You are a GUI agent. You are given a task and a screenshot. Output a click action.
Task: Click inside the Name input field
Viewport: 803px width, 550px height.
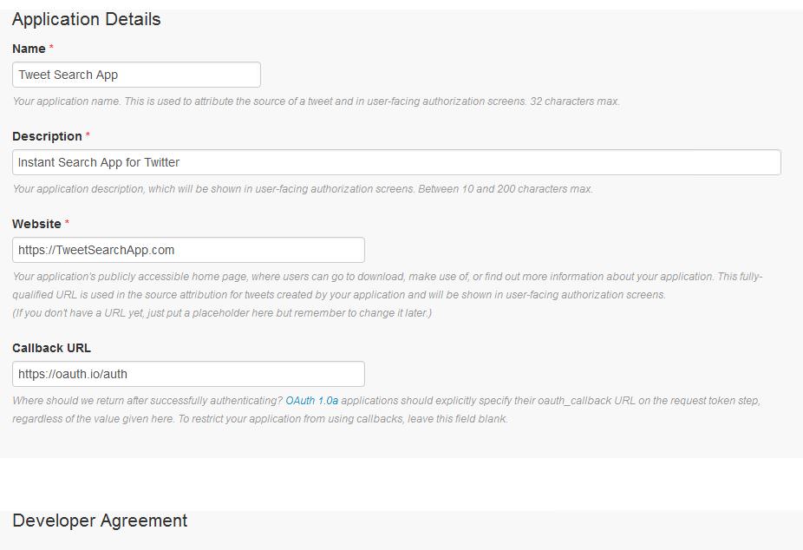134,75
